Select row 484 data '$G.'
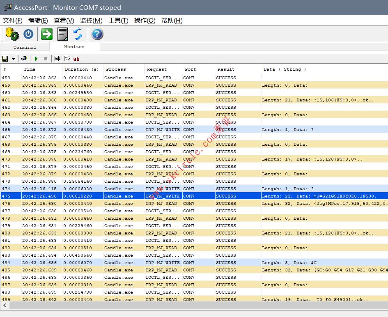Viewport: 388px width, 317px height. tap(315, 262)
